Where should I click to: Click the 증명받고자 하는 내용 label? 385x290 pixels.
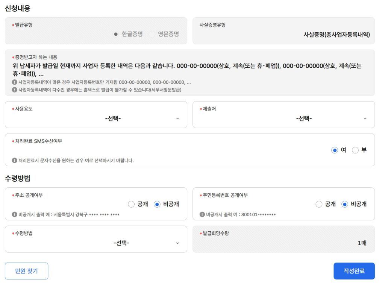(36, 57)
